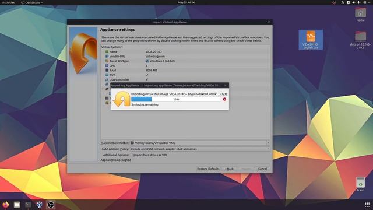Image resolution: width=373 pixels, height=210 pixels.
Task: Show Applications grid button
Action: [367, 205]
